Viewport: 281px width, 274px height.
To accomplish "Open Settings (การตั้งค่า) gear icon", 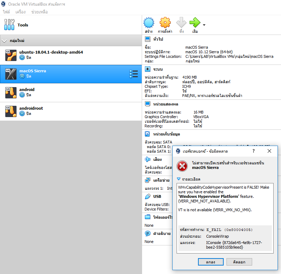I will click(x=165, y=23).
